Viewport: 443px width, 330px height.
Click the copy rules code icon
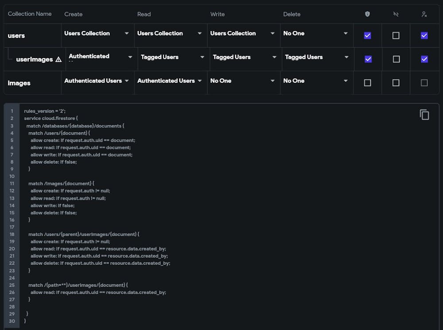pyautogui.click(x=424, y=115)
